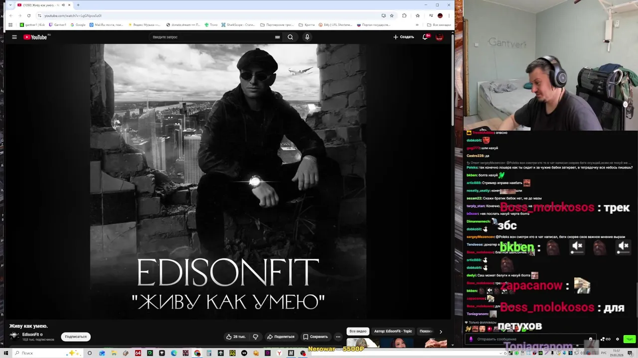Subscribe with the Подписаться button

pos(76,337)
